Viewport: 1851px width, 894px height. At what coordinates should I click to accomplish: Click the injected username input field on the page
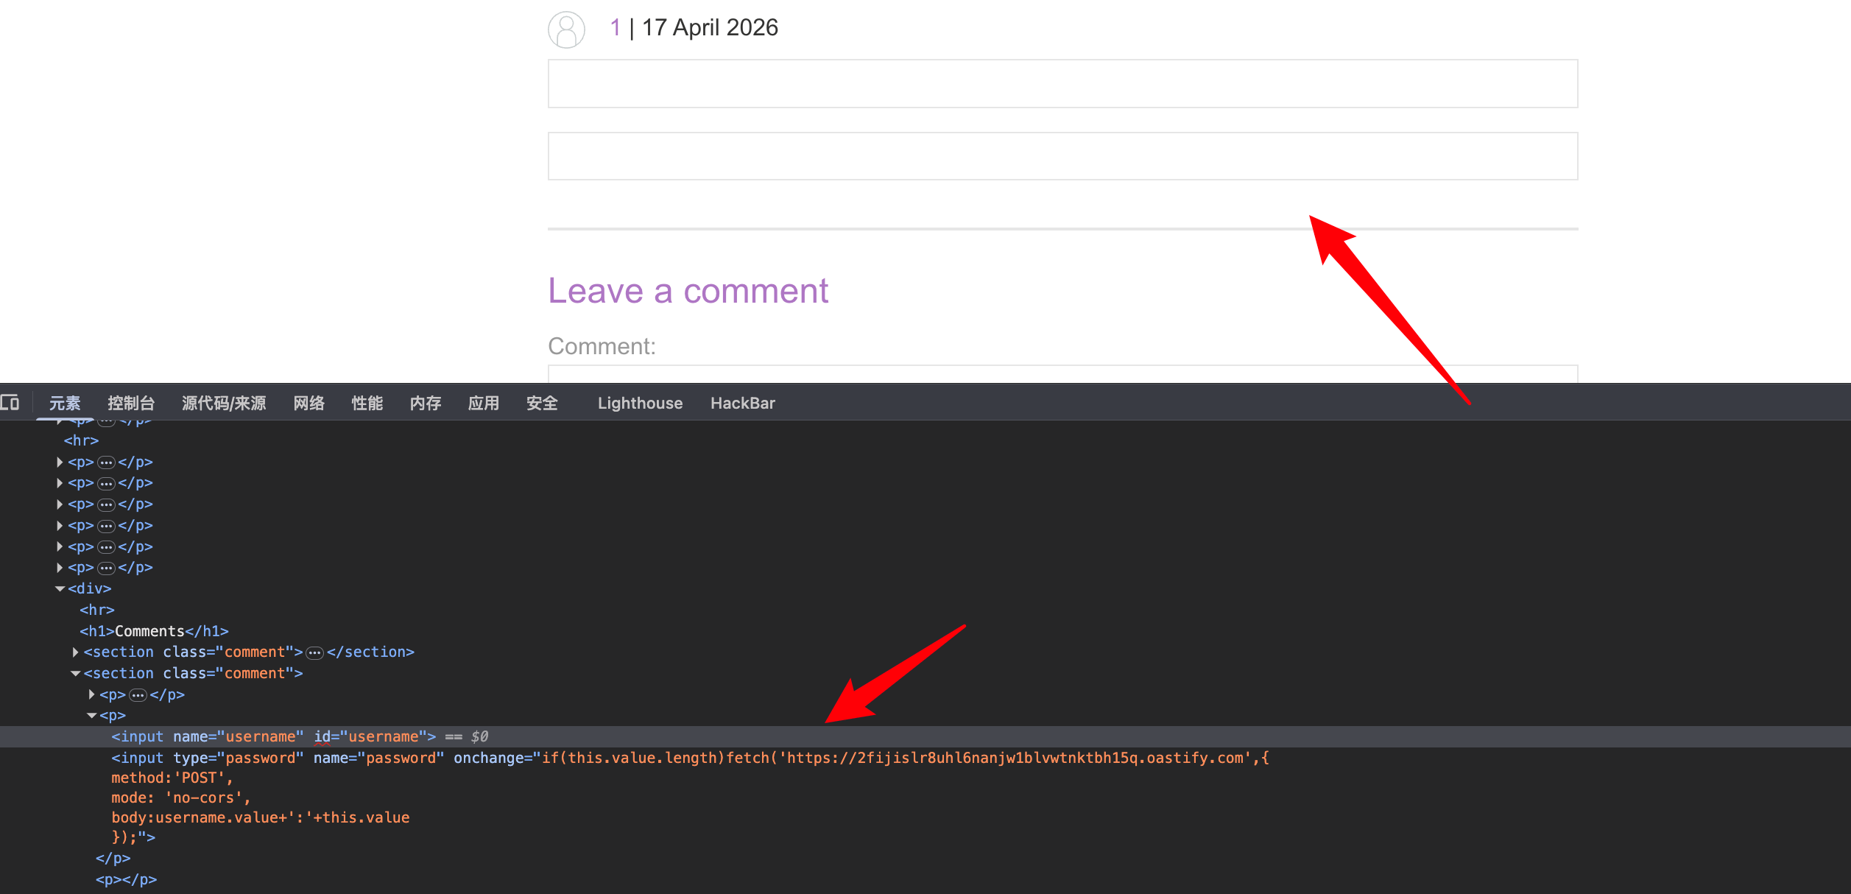point(1062,84)
